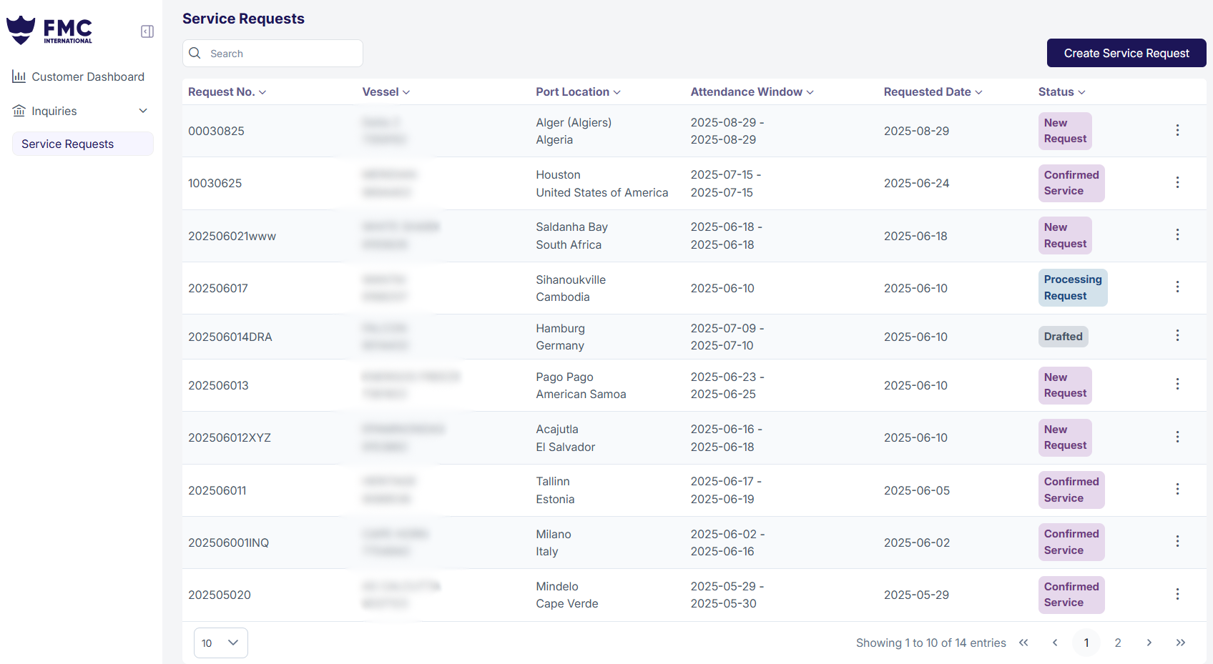Open actions menu for request 00030825
The height and width of the screenshot is (664, 1213).
pos(1177,130)
